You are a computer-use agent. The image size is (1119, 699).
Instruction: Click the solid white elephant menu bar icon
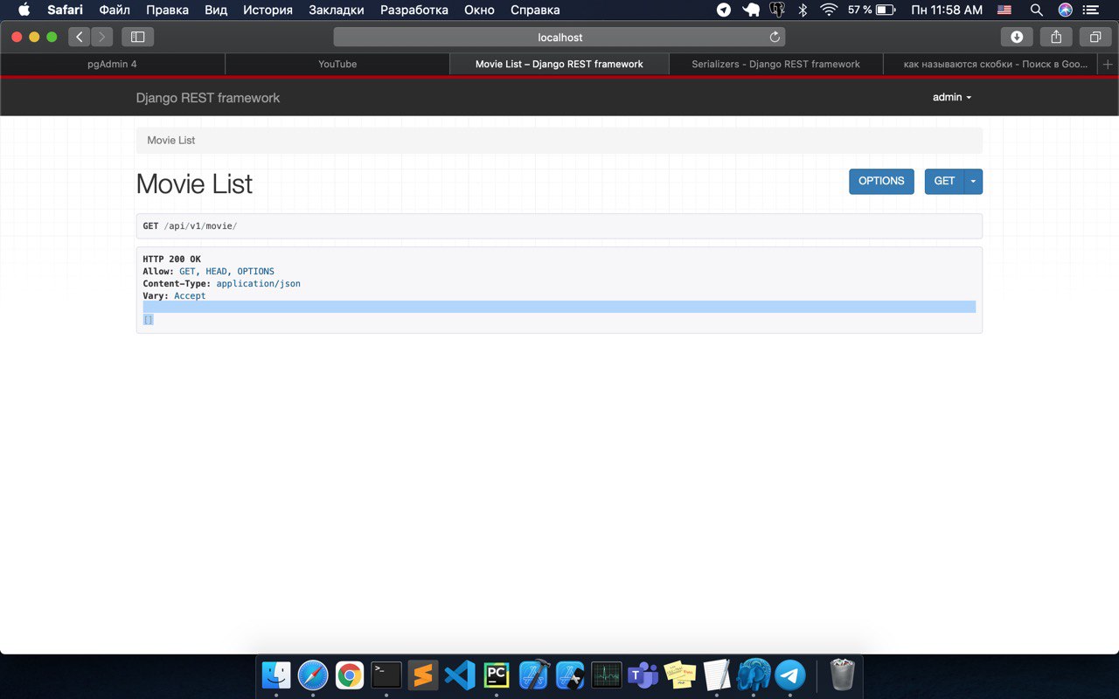751,10
